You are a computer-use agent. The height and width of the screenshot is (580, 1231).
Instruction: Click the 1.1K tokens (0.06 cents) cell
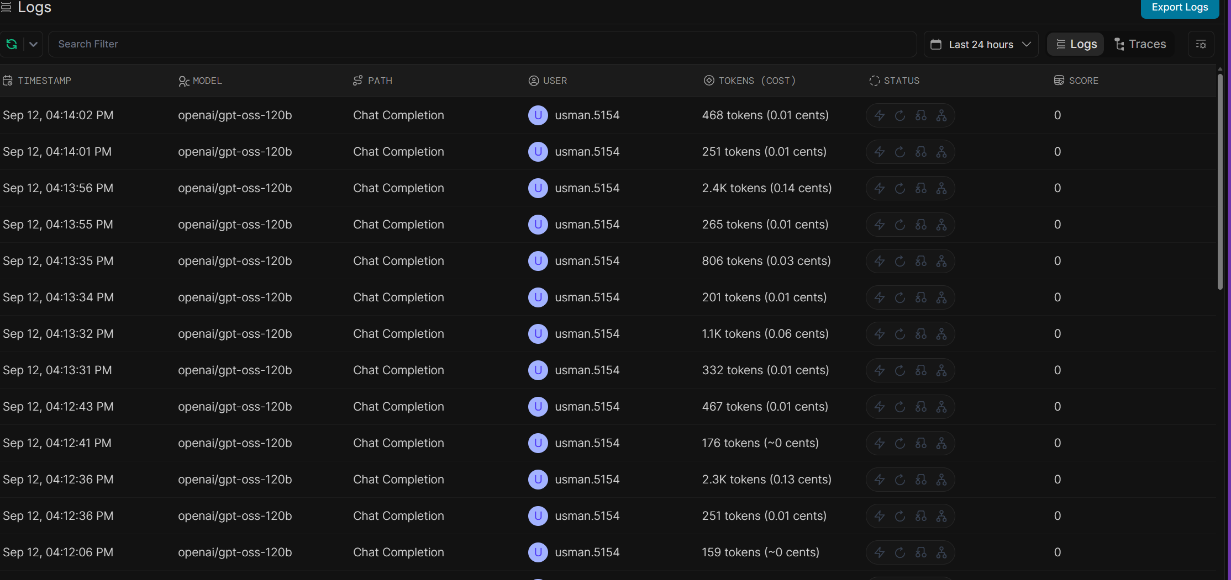pos(765,334)
